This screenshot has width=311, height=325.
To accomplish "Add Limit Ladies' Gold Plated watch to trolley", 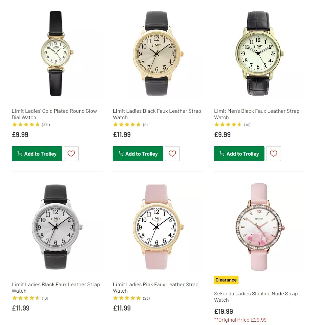I will coord(37,154).
